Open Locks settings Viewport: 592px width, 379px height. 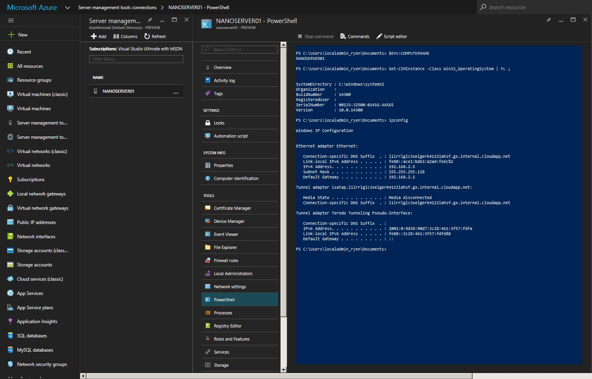point(240,123)
